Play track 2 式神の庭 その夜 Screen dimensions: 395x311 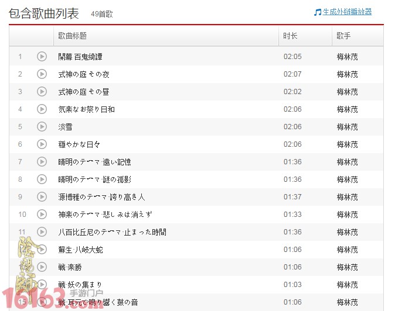click(42, 74)
